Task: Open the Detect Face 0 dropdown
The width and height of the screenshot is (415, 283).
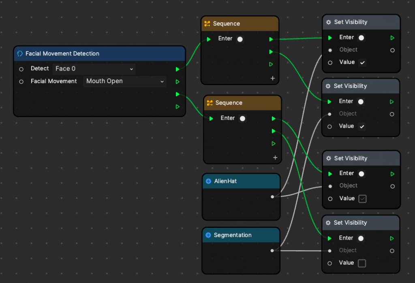Action: click(x=94, y=69)
